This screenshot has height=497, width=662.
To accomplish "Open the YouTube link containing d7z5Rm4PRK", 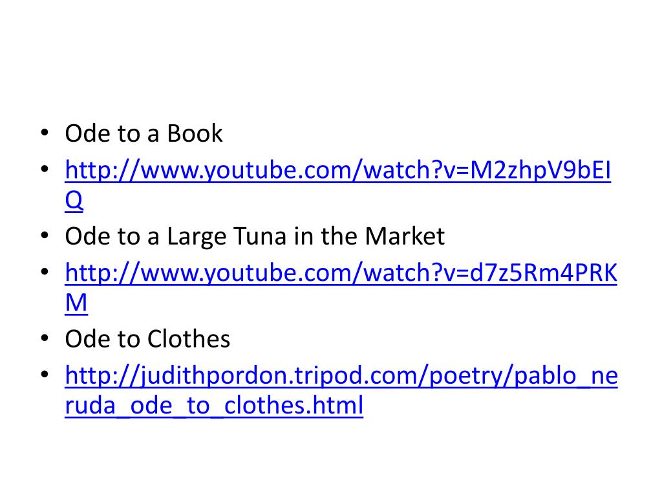I will 341,272.
